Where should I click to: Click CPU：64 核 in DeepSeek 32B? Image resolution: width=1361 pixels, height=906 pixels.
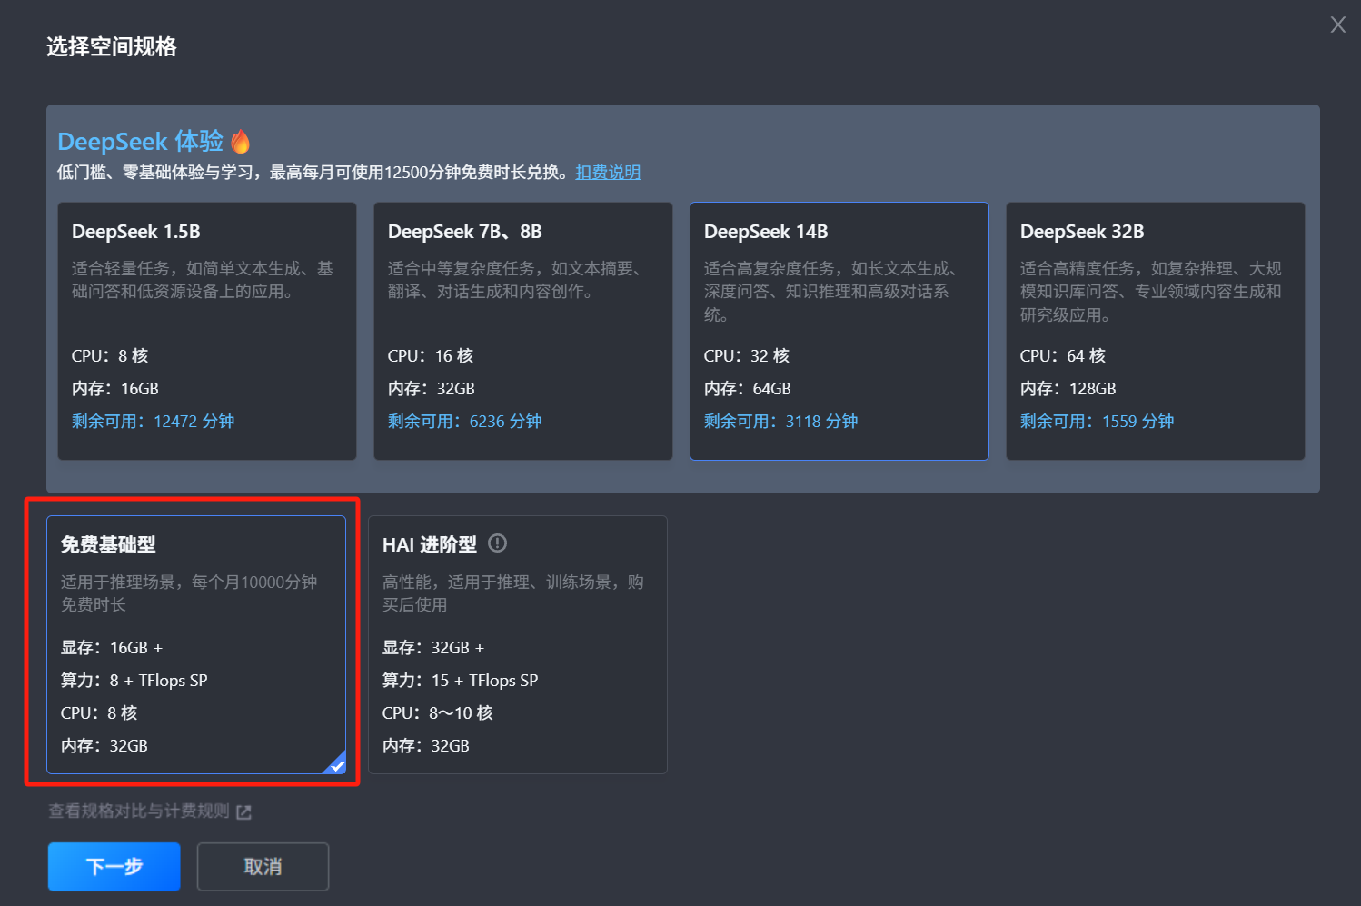point(1063,356)
